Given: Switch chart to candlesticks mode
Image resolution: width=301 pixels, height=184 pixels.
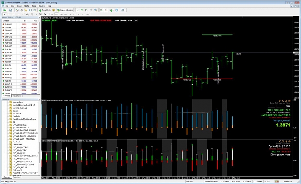Looking at the screenshot, I should click(82, 10).
